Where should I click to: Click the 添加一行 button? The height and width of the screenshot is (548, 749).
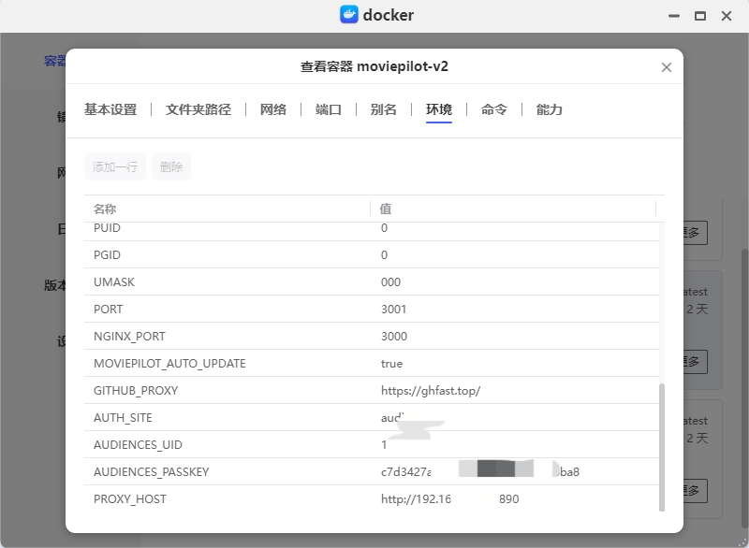[x=115, y=167]
